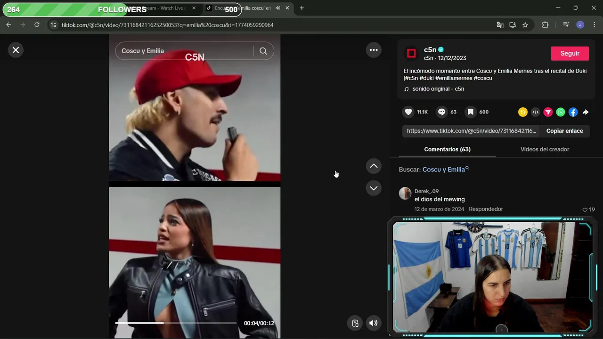
Task: Search 'Coscu y Emilia' suggested link
Action: tap(445, 169)
